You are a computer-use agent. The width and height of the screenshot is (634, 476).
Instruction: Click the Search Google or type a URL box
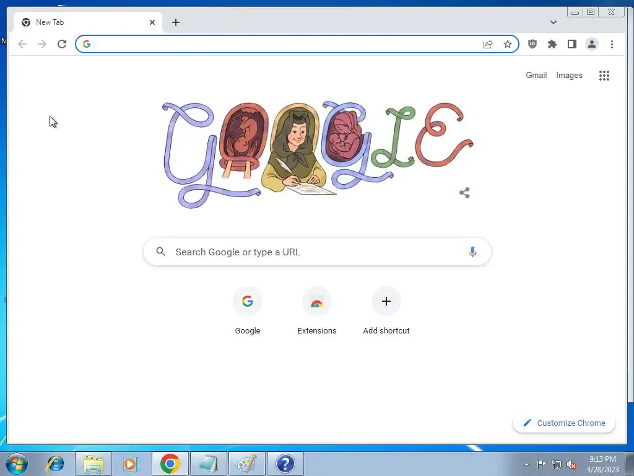(317, 252)
